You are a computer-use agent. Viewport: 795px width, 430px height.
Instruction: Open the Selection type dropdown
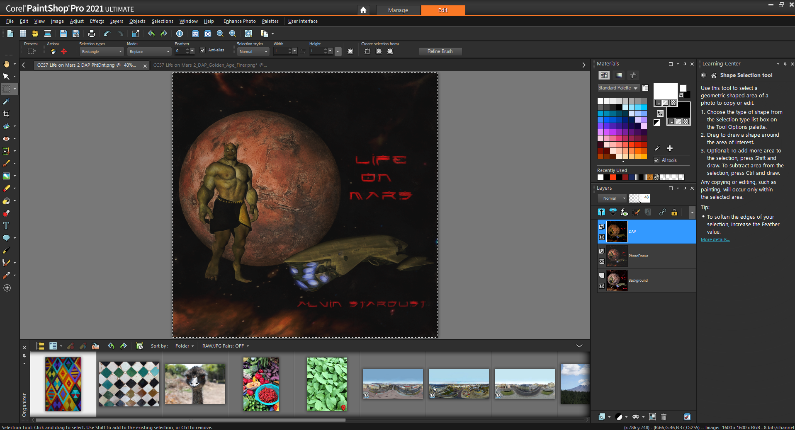point(102,52)
